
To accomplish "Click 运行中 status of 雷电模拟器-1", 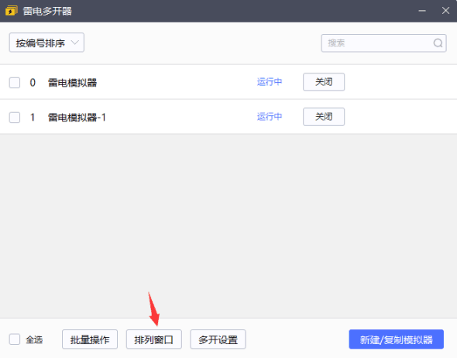I will tap(270, 117).
